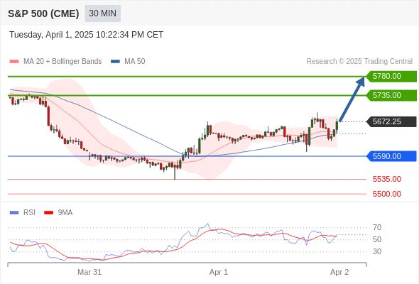The image size is (419, 284).
Task: Click the RSI 30 level label
Action: pyautogui.click(x=377, y=251)
